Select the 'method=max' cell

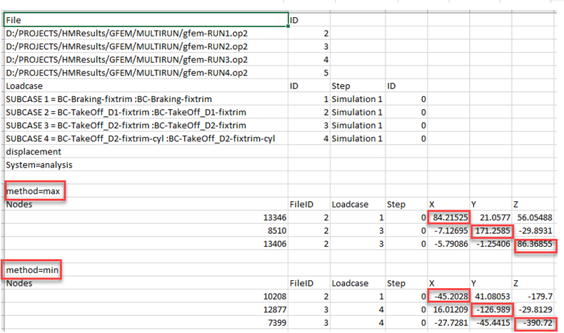click(146, 191)
